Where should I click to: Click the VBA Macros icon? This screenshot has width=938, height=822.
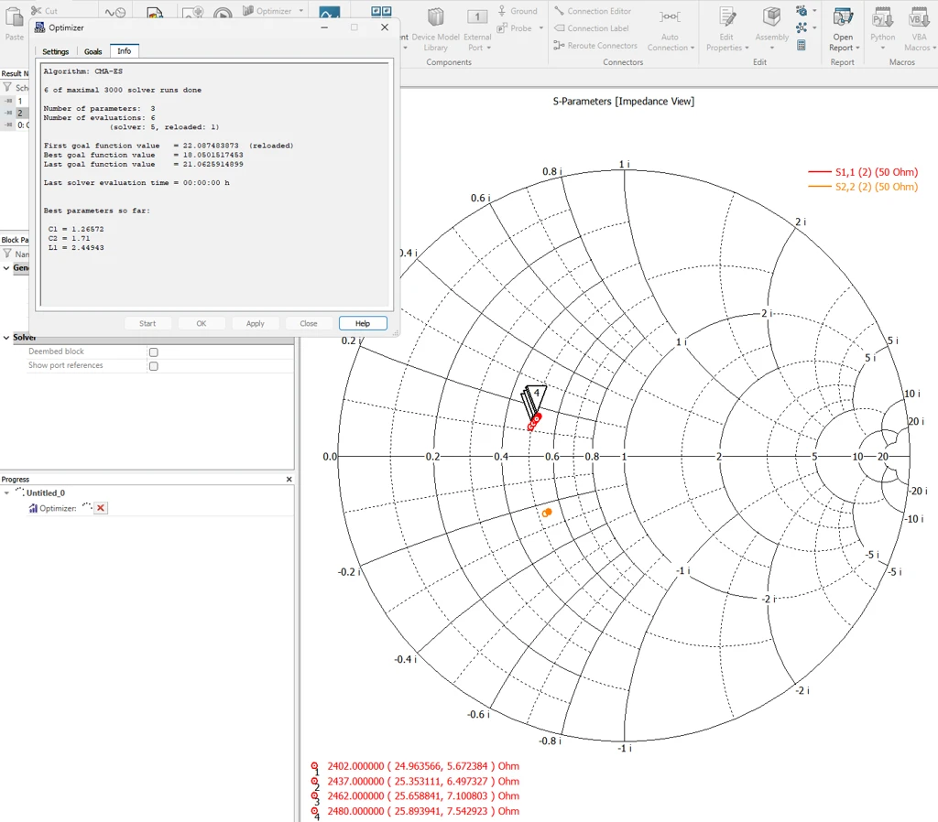[x=918, y=16]
